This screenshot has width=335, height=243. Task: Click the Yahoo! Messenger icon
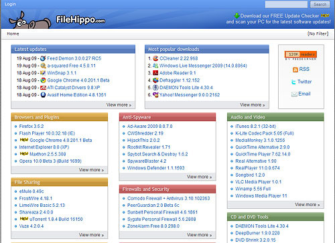coord(155,95)
